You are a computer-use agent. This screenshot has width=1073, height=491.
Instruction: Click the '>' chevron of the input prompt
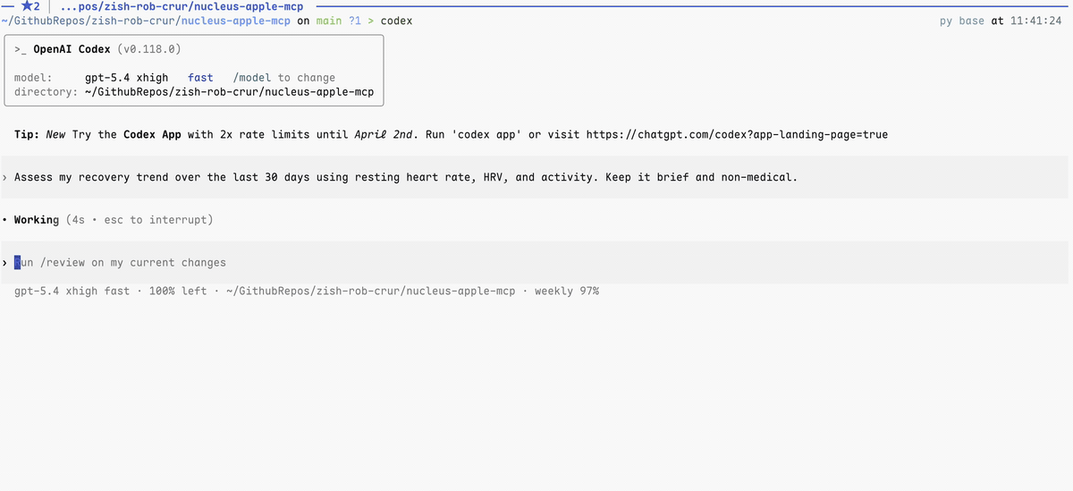click(x=5, y=263)
